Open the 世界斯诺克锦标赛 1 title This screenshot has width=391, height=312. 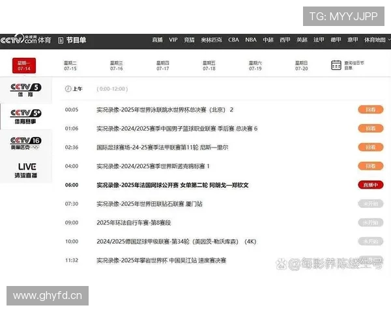click(153, 166)
